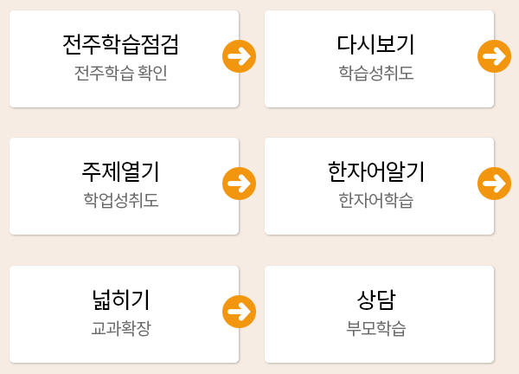Viewport: 519px width, 374px height.
Task: Click the 학업성취도 subtitle under 주제열기
Action: coord(121,200)
